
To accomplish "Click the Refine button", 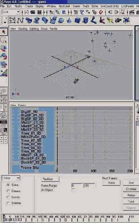I will [x=131, y=196].
